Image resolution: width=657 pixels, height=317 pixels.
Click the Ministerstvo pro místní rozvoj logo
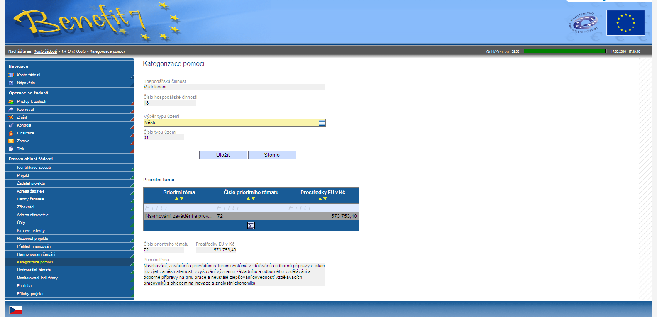(583, 23)
